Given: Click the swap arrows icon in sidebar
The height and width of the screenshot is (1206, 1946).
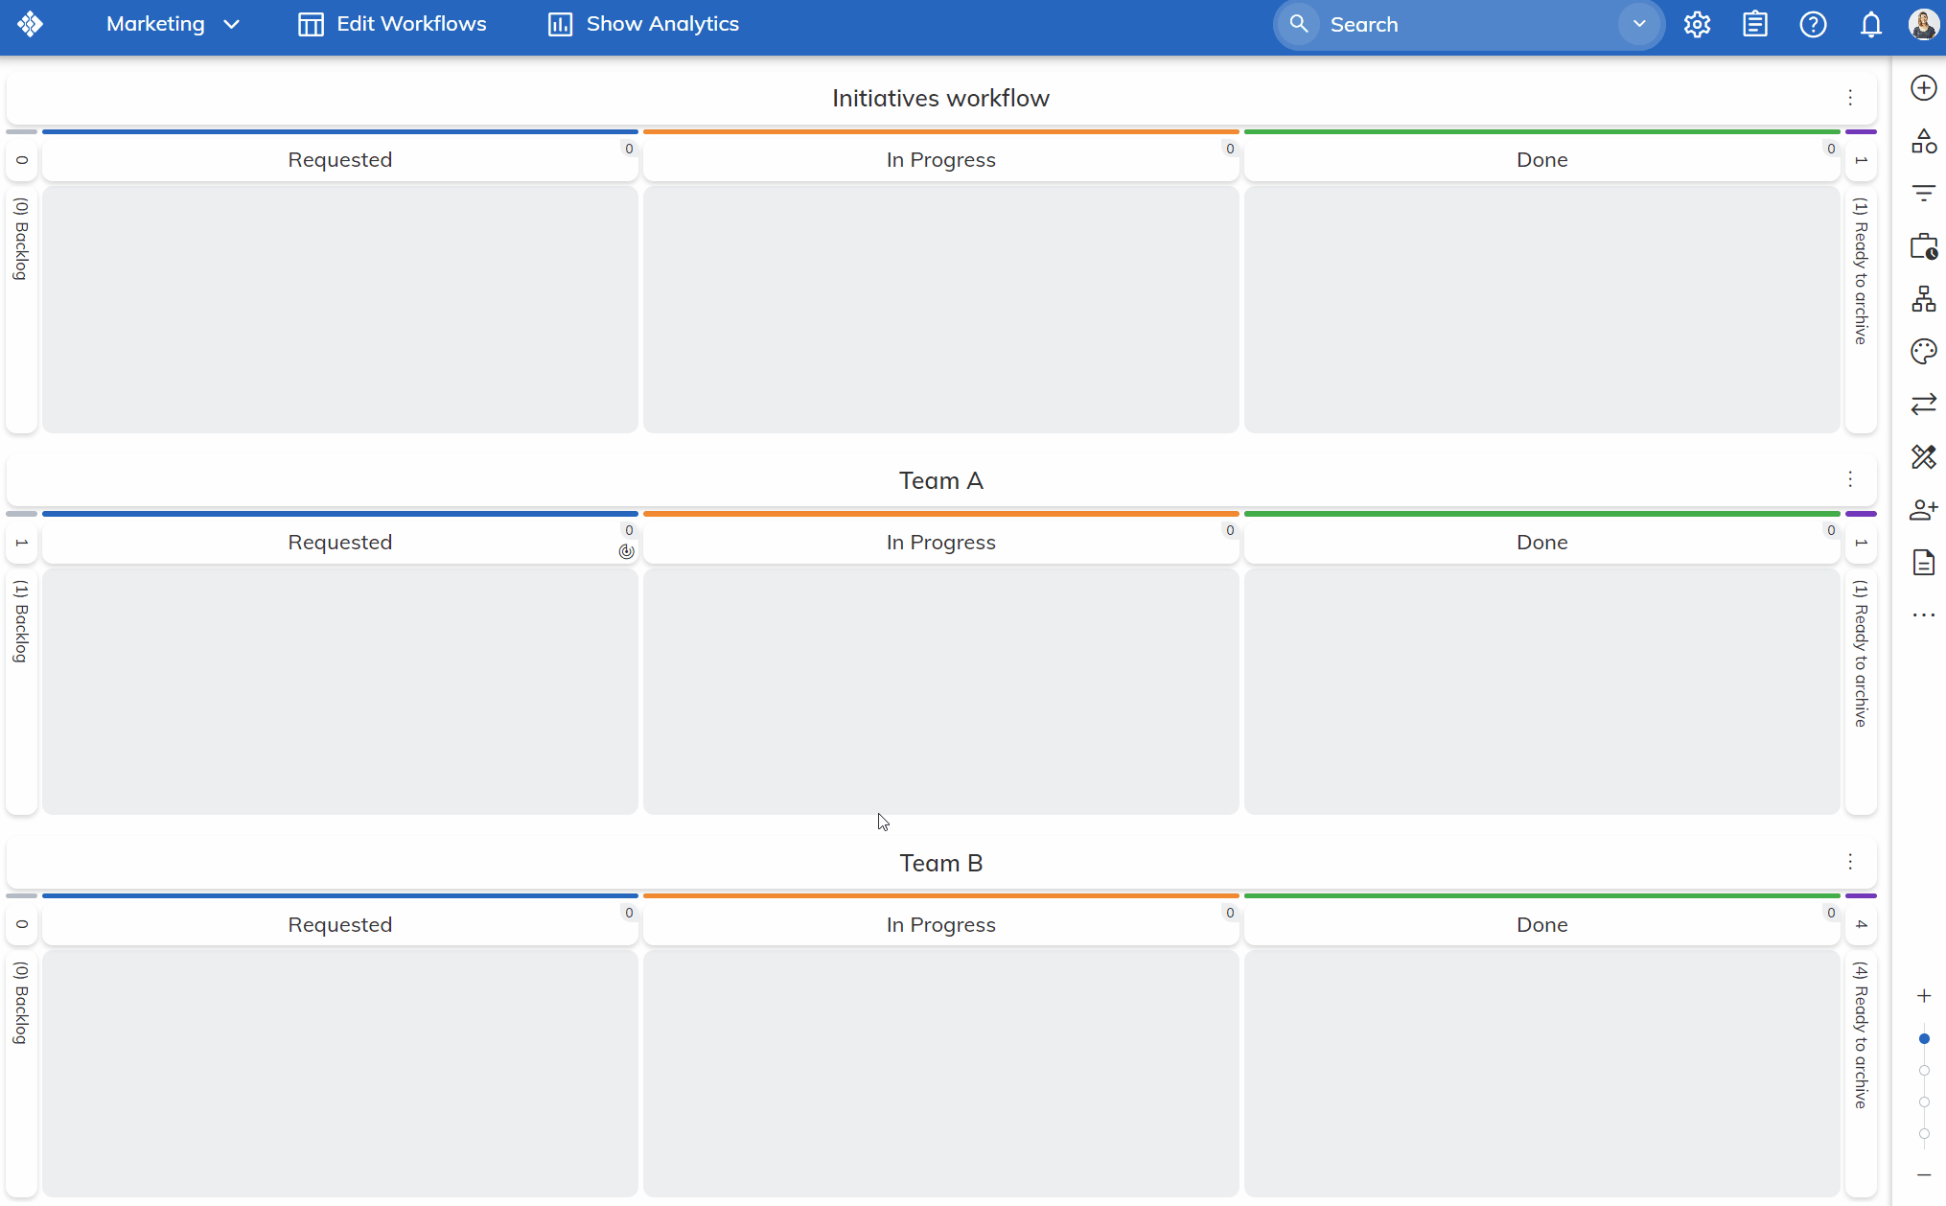Looking at the screenshot, I should [1923, 405].
